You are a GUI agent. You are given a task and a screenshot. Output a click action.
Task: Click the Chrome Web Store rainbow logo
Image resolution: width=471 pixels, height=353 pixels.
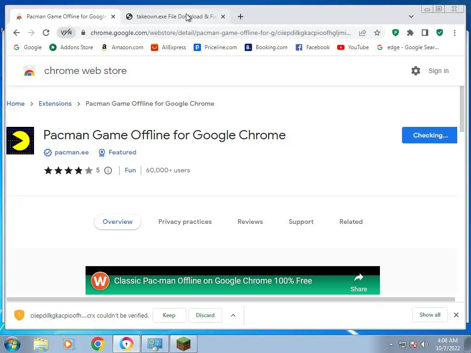click(29, 71)
